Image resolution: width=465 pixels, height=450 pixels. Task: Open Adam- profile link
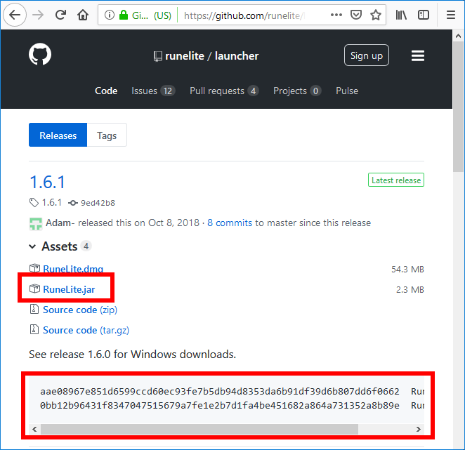[60, 223]
